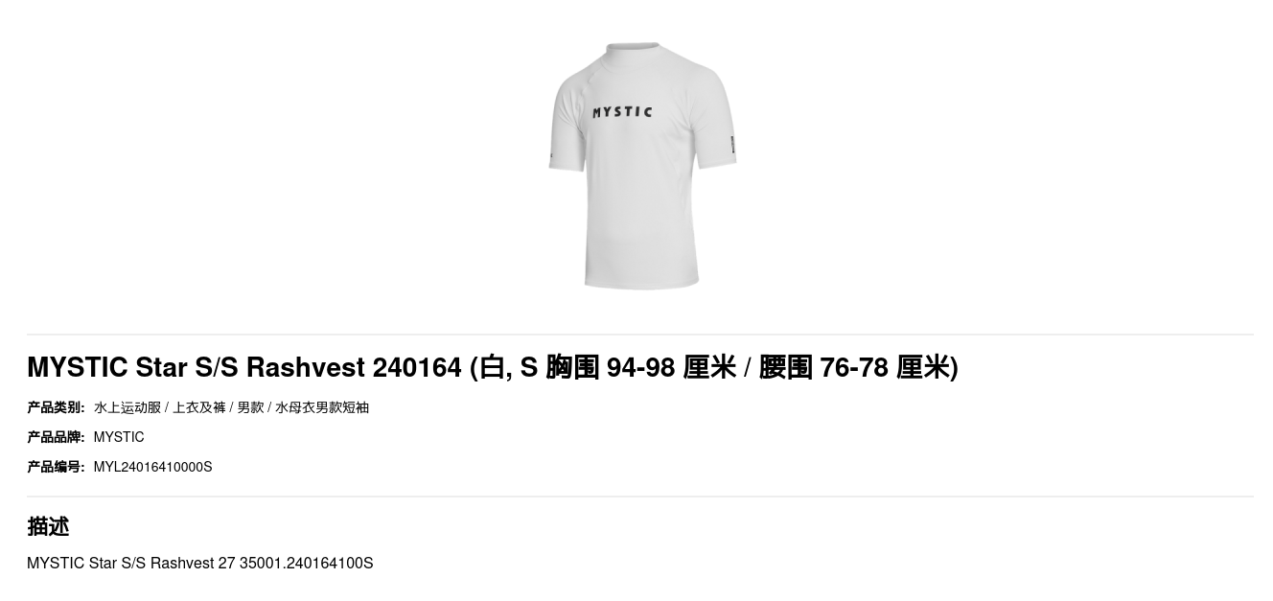Image resolution: width=1273 pixels, height=601 pixels.
Task: Click the waist size 腰围 76-78 厘米 text
Action: point(854,367)
